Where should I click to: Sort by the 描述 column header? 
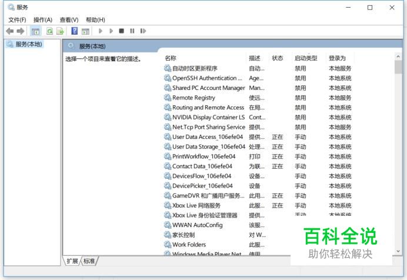tap(254, 58)
